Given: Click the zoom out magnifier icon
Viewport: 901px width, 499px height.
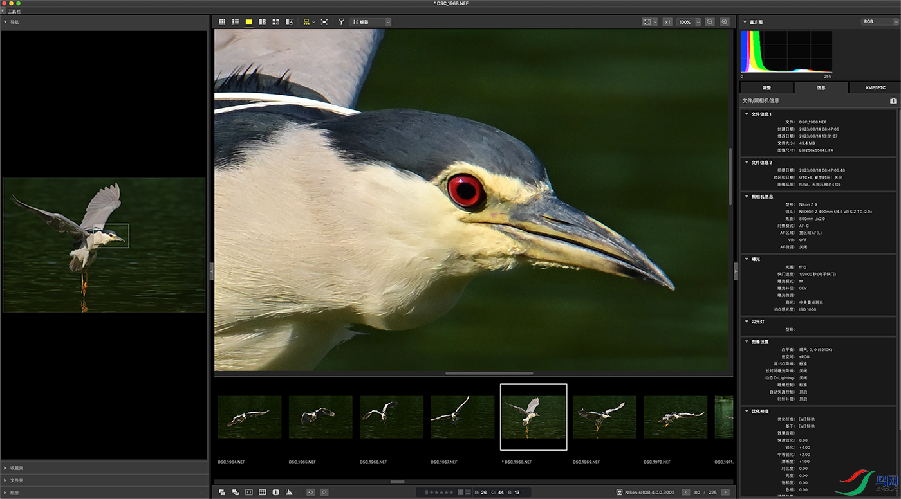Looking at the screenshot, I should pyautogui.click(x=710, y=22).
